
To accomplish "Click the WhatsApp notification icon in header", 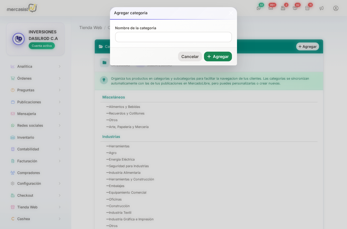I will pos(259,8).
